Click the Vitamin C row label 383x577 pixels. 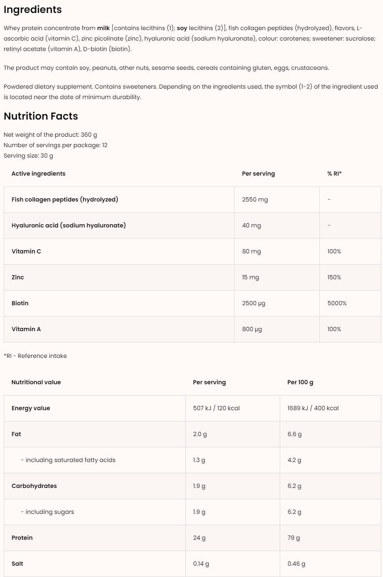[26, 251]
